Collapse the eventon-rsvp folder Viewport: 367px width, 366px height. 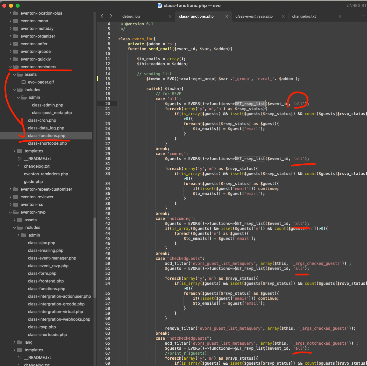10,212
